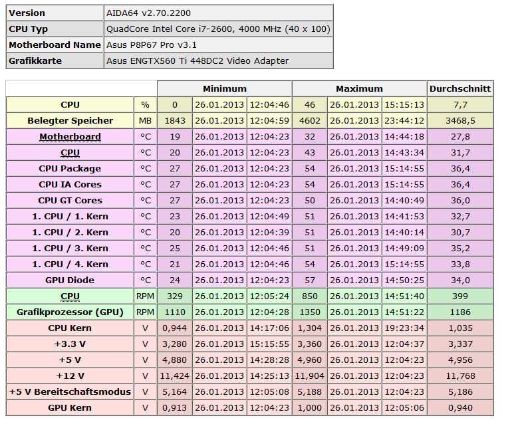This screenshot has height=432, width=516.
Task: Select the 1186 average GPU fan value
Action: pyautogui.click(x=460, y=312)
